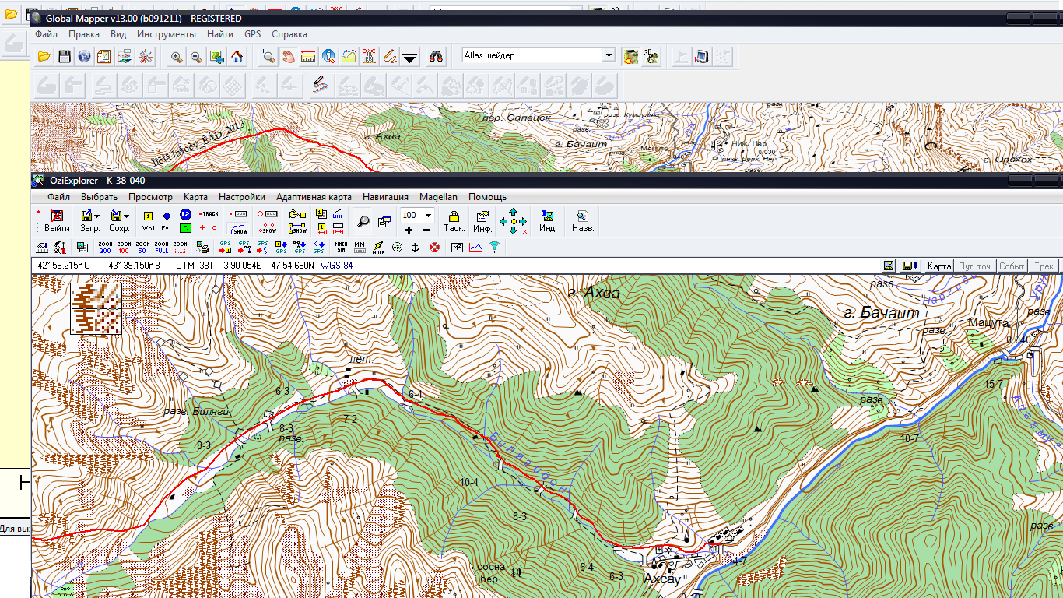Toggle the TRACK recording button
The image size is (1063, 598).
coord(209,213)
